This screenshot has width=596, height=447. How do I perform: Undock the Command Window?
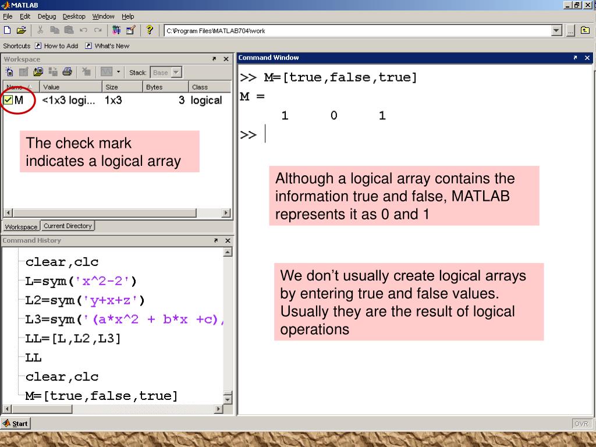[x=575, y=58]
